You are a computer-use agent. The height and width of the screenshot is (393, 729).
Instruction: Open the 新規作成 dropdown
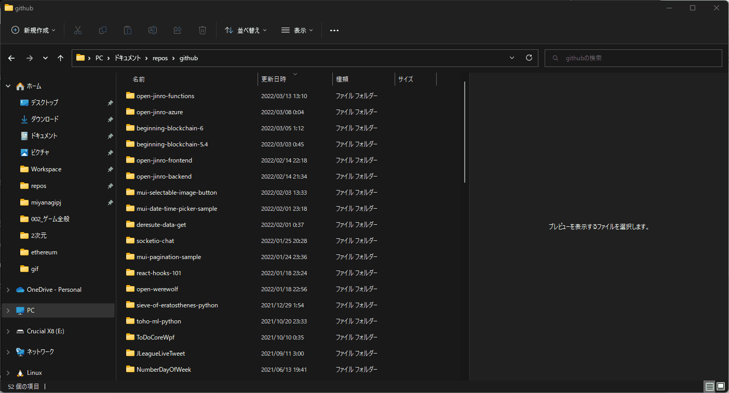pos(33,30)
